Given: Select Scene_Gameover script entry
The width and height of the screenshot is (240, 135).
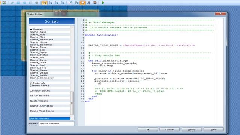Looking at the screenshot, I should coord(50,78).
